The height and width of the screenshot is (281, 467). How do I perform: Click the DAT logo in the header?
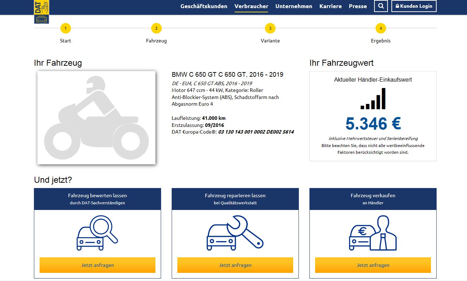pyautogui.click(x=41, y=12)
